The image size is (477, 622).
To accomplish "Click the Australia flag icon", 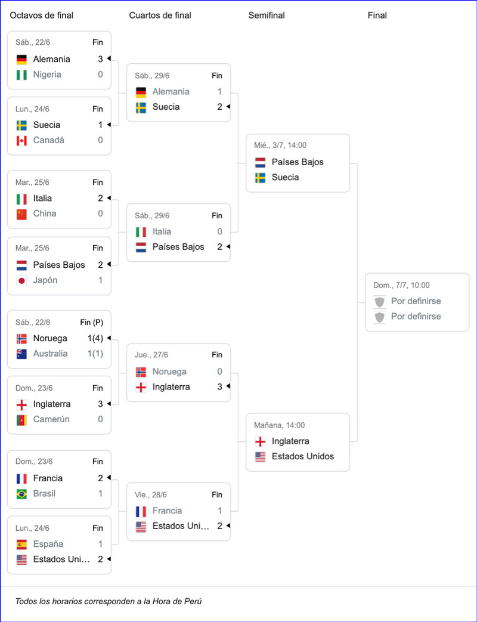I will 21,354.
